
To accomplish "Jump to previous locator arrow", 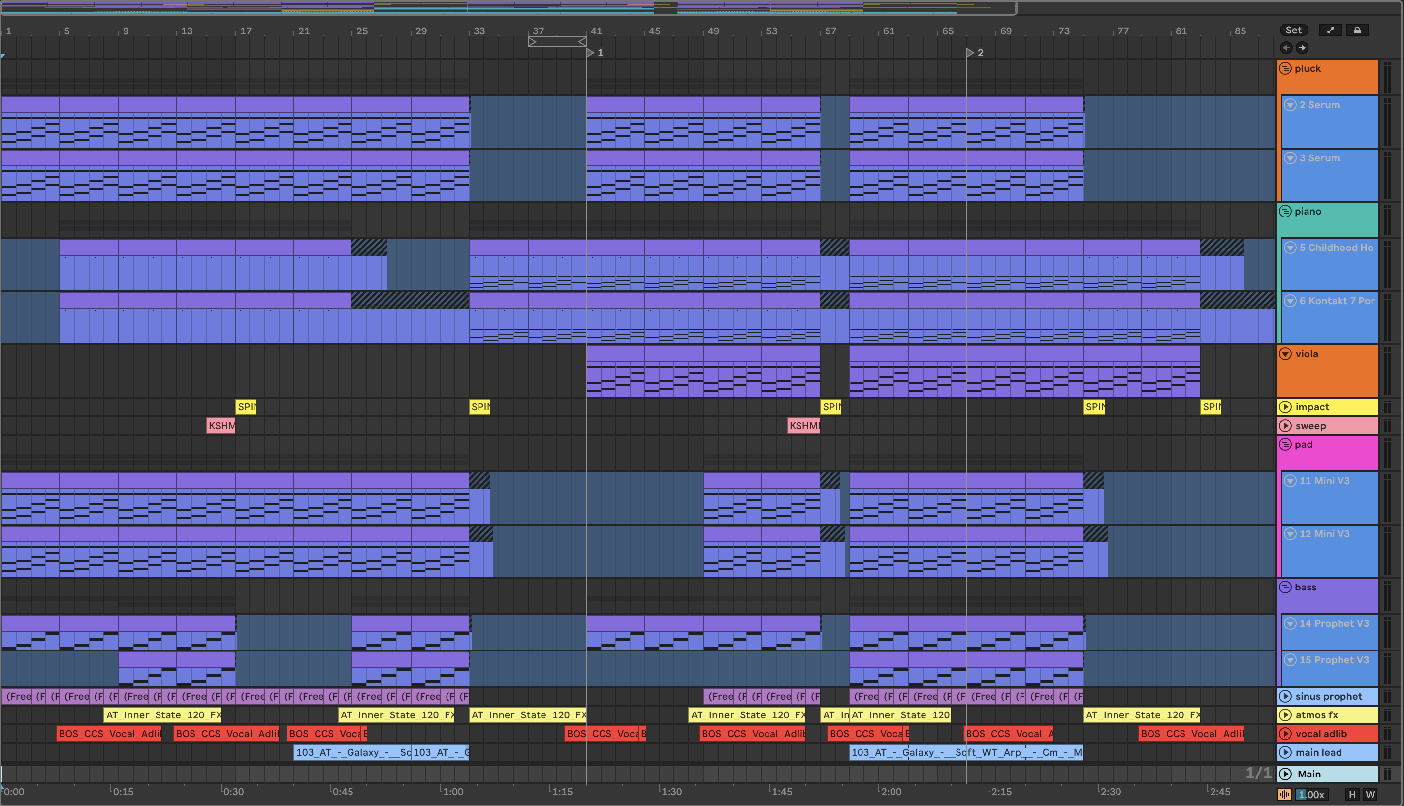I will pos(1286,48).
